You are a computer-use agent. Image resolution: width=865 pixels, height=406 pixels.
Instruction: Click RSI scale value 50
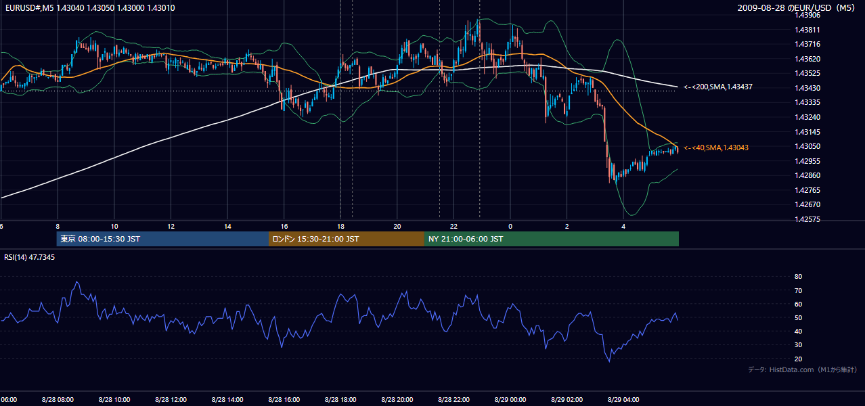(x=799, y=317)
